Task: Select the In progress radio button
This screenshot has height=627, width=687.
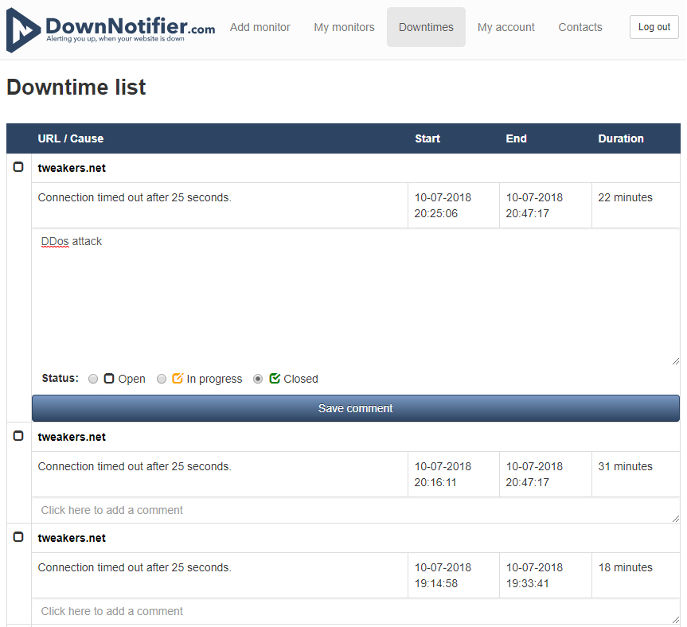Action: 162,379
